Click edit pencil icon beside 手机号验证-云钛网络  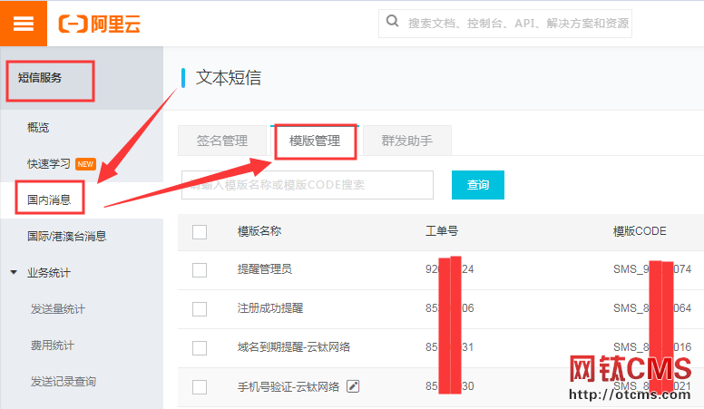coord(353,386)
